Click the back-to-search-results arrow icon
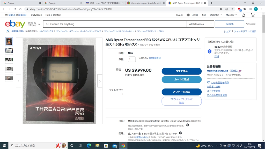The height and width of the screenshot is (149, 265). [x=8, y=31]
